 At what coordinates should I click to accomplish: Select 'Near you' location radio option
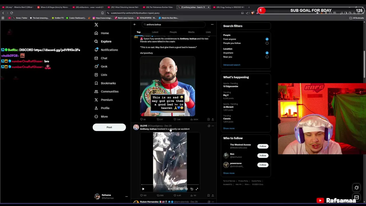(x=267, y=57)
